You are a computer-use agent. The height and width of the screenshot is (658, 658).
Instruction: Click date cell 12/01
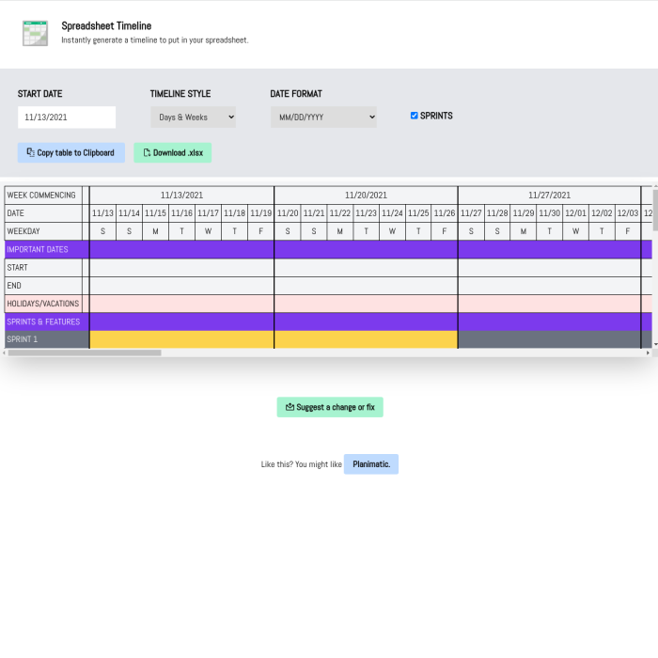pos(575,213)
